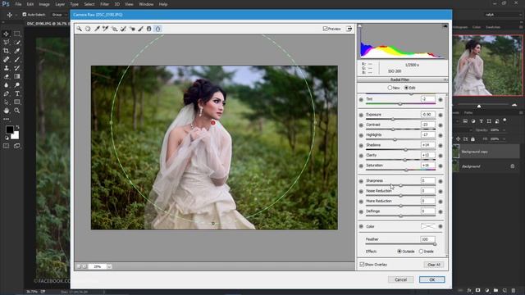Open the Image menu
This screenshot has width=525, height=295.
[x=44, y=4]
